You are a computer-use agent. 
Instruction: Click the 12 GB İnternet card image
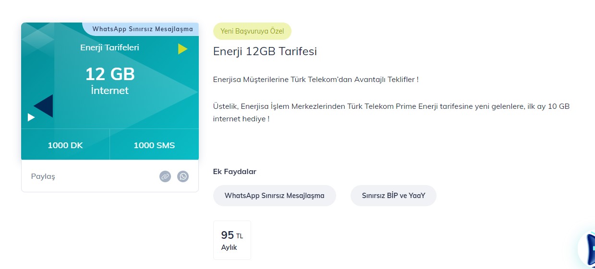point(110,91)
